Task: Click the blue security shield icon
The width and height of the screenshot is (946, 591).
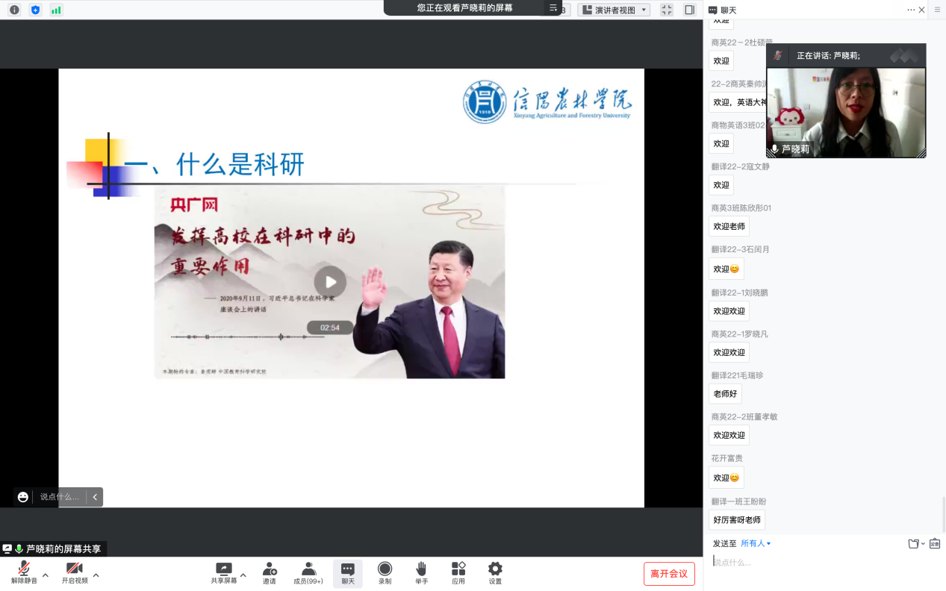Action: click(35, 10)
